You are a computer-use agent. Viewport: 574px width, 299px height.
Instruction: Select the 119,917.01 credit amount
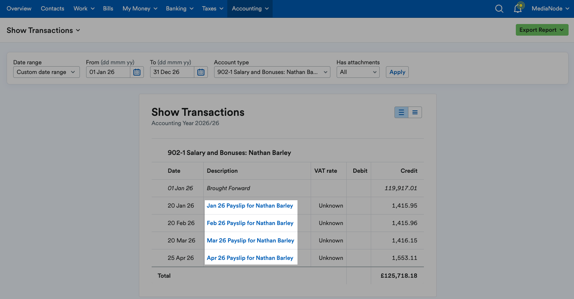(x=401, y=188)
